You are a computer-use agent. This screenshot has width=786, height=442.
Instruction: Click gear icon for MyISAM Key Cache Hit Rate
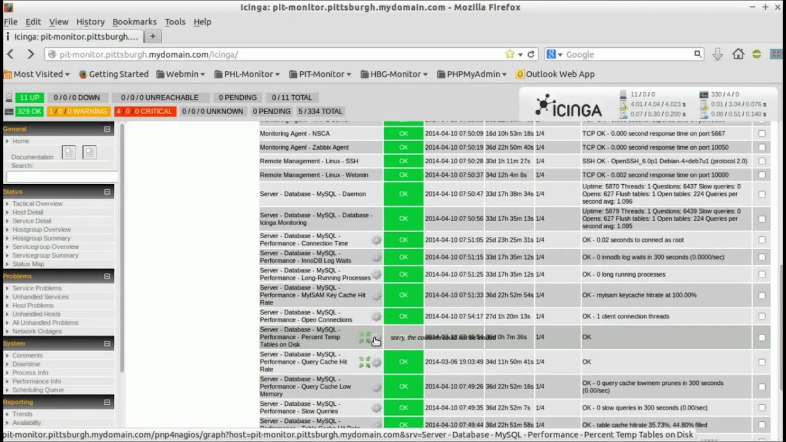click(x=376, y=295)
